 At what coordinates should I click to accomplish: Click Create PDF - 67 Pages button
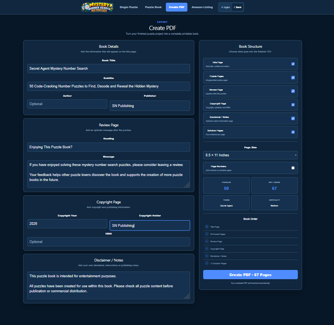(250, 275)
